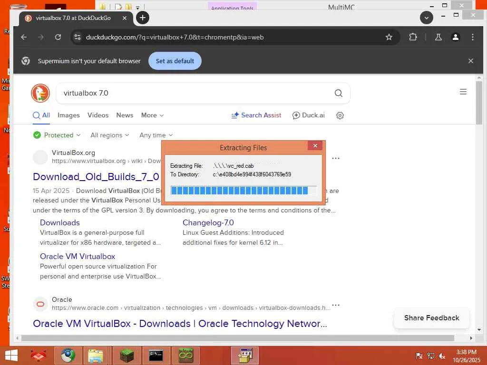Expand the All regions dropdown
487x365 pixels.
[110, 135]
